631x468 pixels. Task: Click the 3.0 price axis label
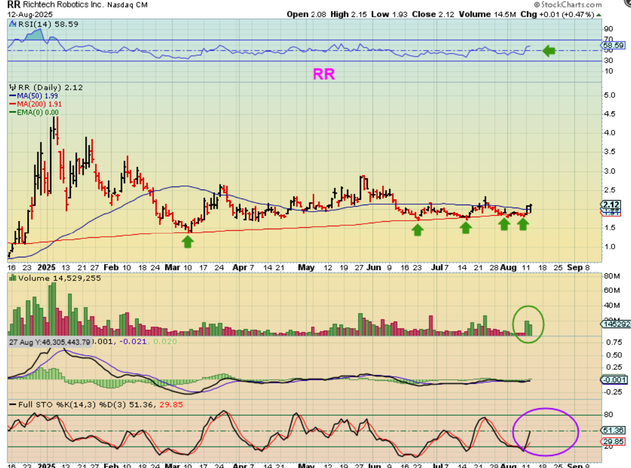[609, 171]
